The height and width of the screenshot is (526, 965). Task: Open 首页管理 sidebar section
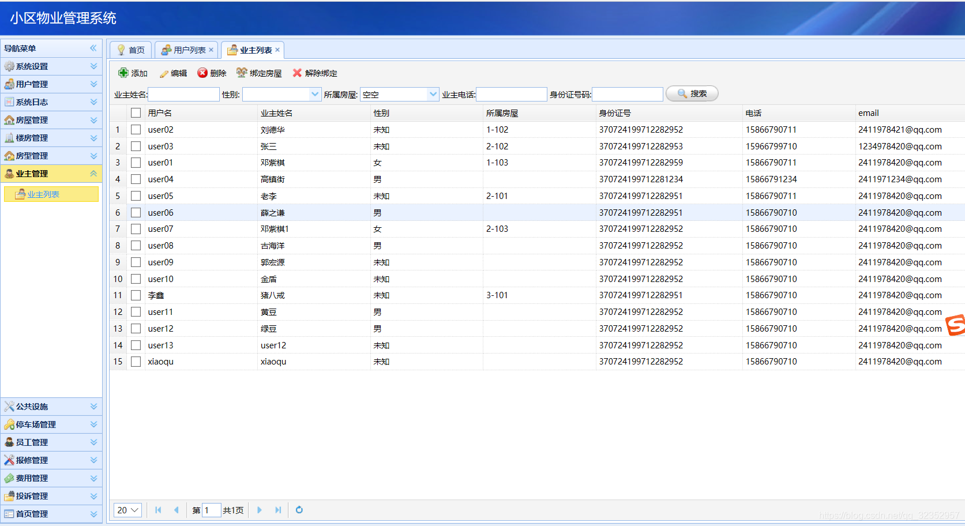51,514
